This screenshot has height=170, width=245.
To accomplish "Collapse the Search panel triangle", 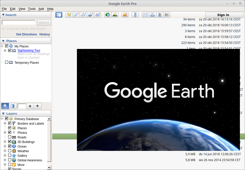I will pos(3,15).
